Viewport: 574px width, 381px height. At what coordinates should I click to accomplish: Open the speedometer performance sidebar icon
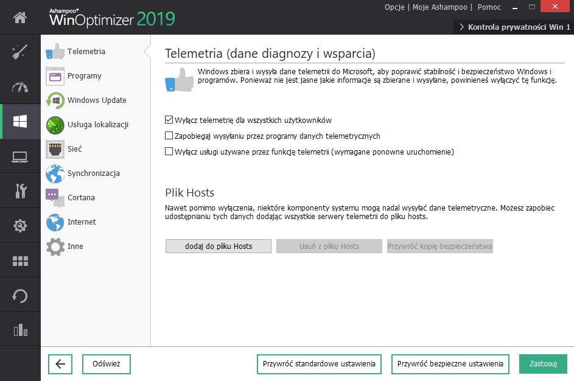point(20,87)
